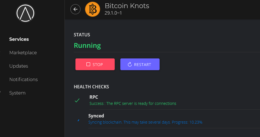View the Notifications page

24,79
